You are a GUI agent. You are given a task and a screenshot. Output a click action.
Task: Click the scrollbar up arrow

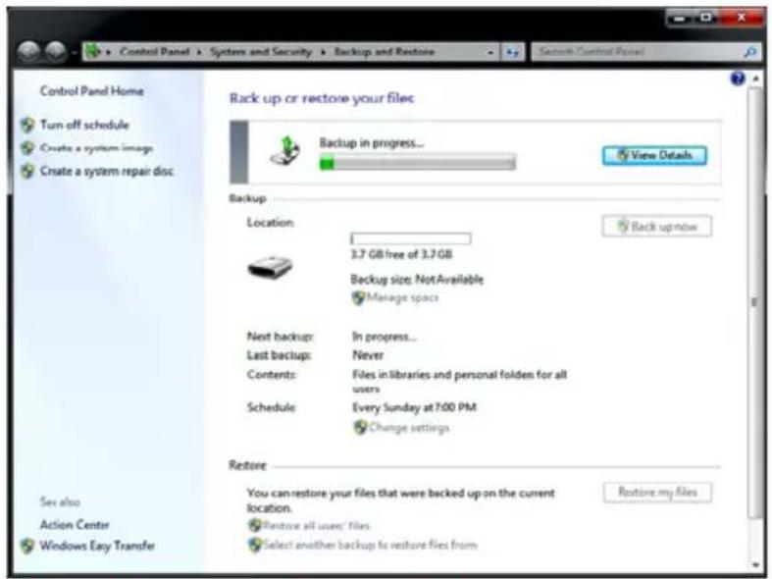click(x=755, y=79)
